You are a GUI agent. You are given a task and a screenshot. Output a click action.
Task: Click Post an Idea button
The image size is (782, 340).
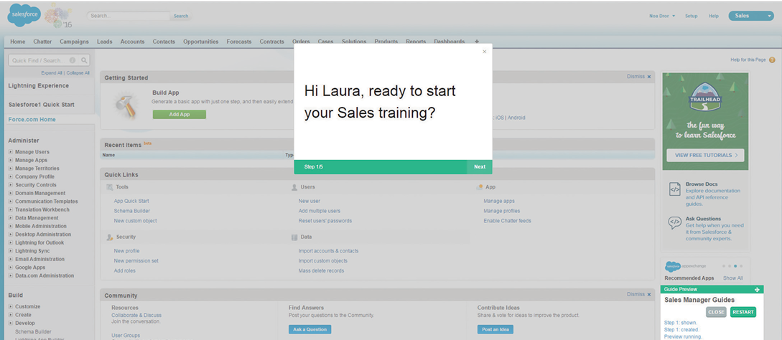point(495,329)
